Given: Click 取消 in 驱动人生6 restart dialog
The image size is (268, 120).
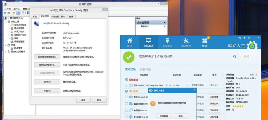Looking at the screenshot, I should (x=181, y=116).
